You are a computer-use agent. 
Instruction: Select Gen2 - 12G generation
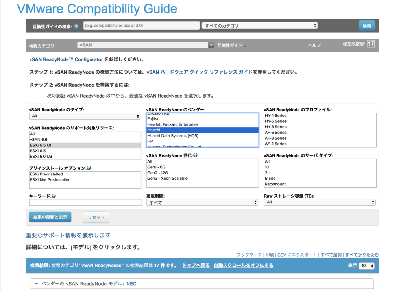pyautogui.click(x=202, y=173)
